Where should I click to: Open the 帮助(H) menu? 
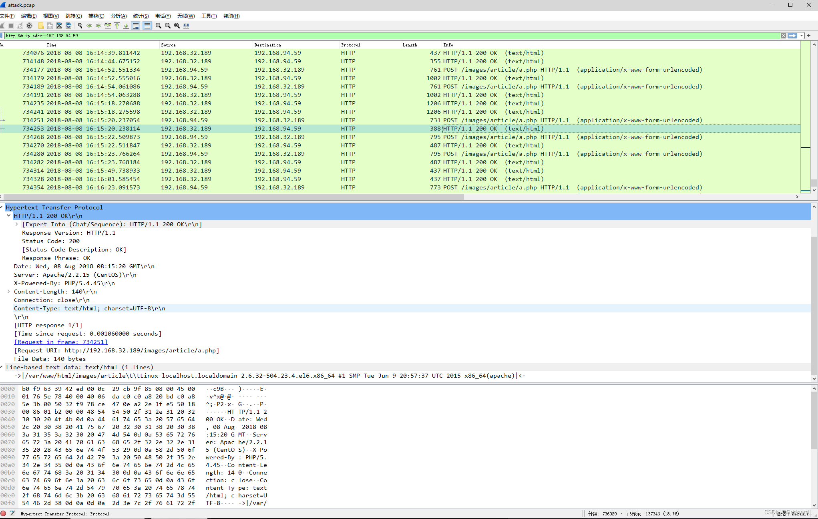(x=231, y=16)
